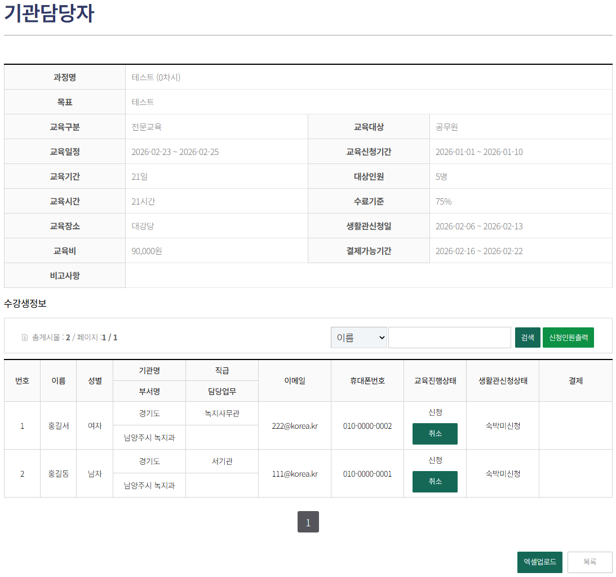Click the 이름 column header

tap(58, 380)
